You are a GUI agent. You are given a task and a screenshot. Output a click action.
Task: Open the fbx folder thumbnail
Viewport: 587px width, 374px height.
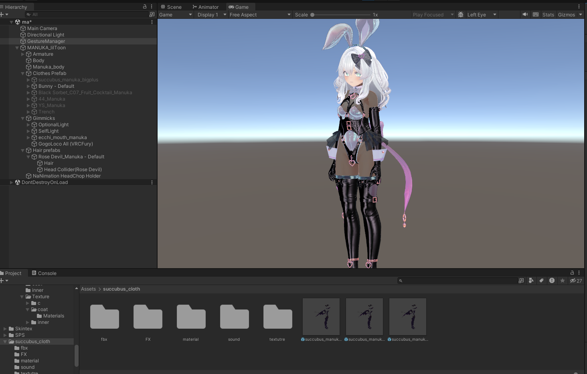click(x=104, y=317)
